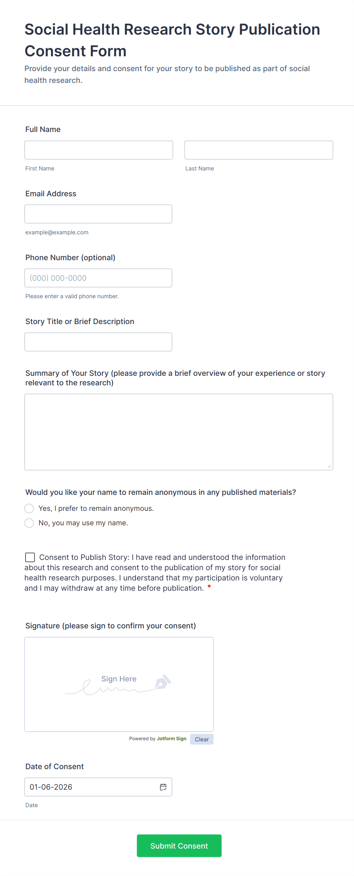Click the 'Full Name' field label

click(x=43, y=129)
